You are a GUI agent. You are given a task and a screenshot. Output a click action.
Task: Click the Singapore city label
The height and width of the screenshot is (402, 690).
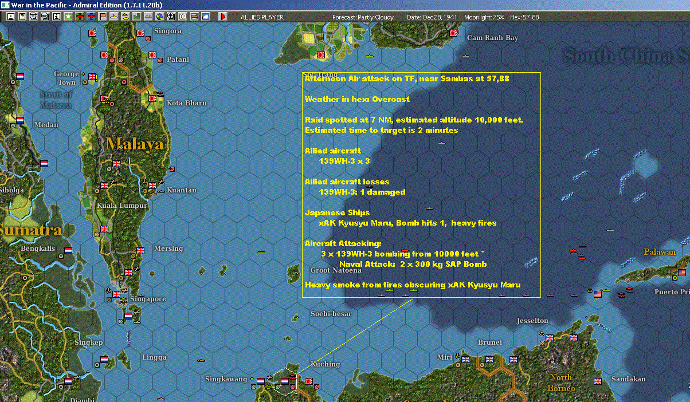point(148,299)
